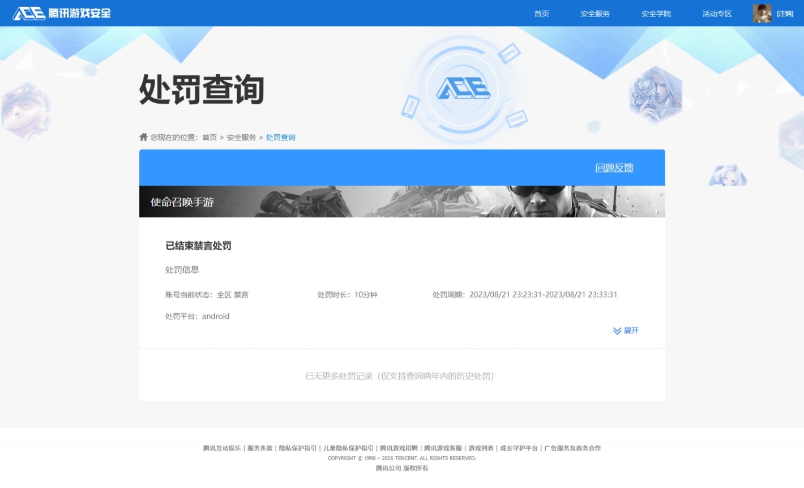The image size is (804, 488).
Task: Open 腾讯互动娱乐 footer link
Action: click(222, 448)
